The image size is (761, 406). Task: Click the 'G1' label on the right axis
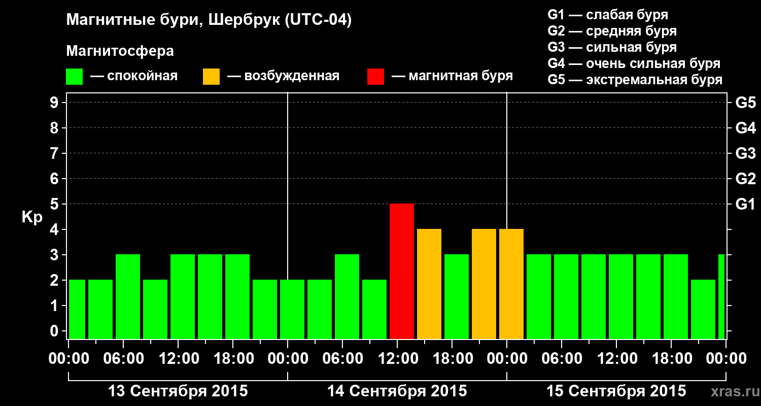746,205
